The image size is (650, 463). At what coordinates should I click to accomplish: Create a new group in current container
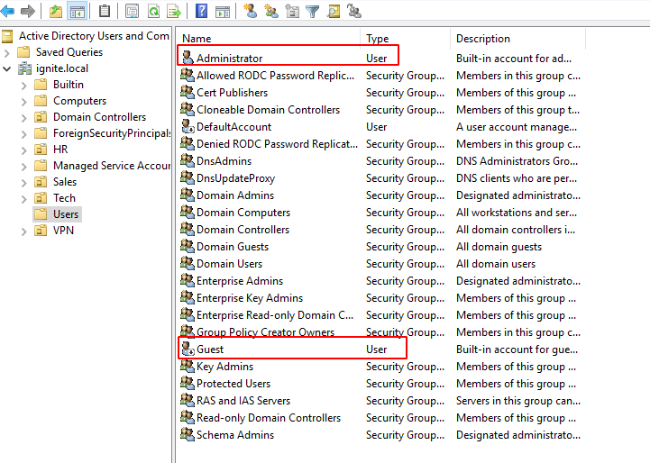[271, 11]
